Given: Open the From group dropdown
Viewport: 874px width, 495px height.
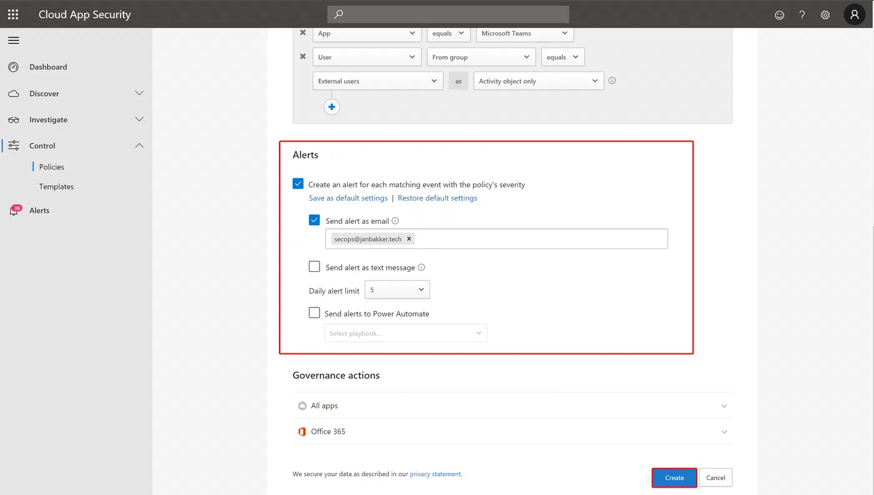Looking at the screenshot, I should click(x=481, y=57).
